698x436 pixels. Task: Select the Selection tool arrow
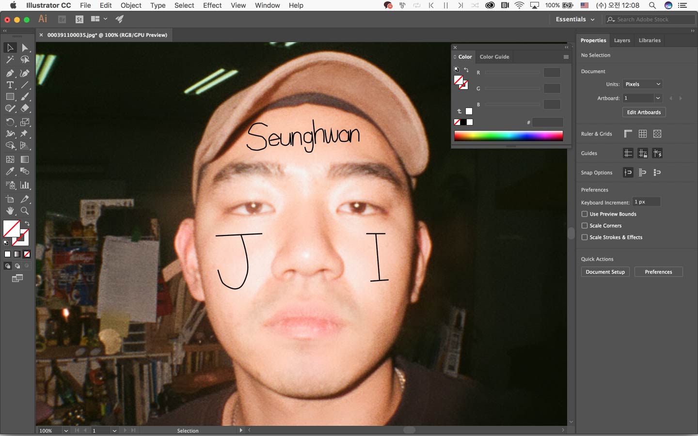coord(10,47)
